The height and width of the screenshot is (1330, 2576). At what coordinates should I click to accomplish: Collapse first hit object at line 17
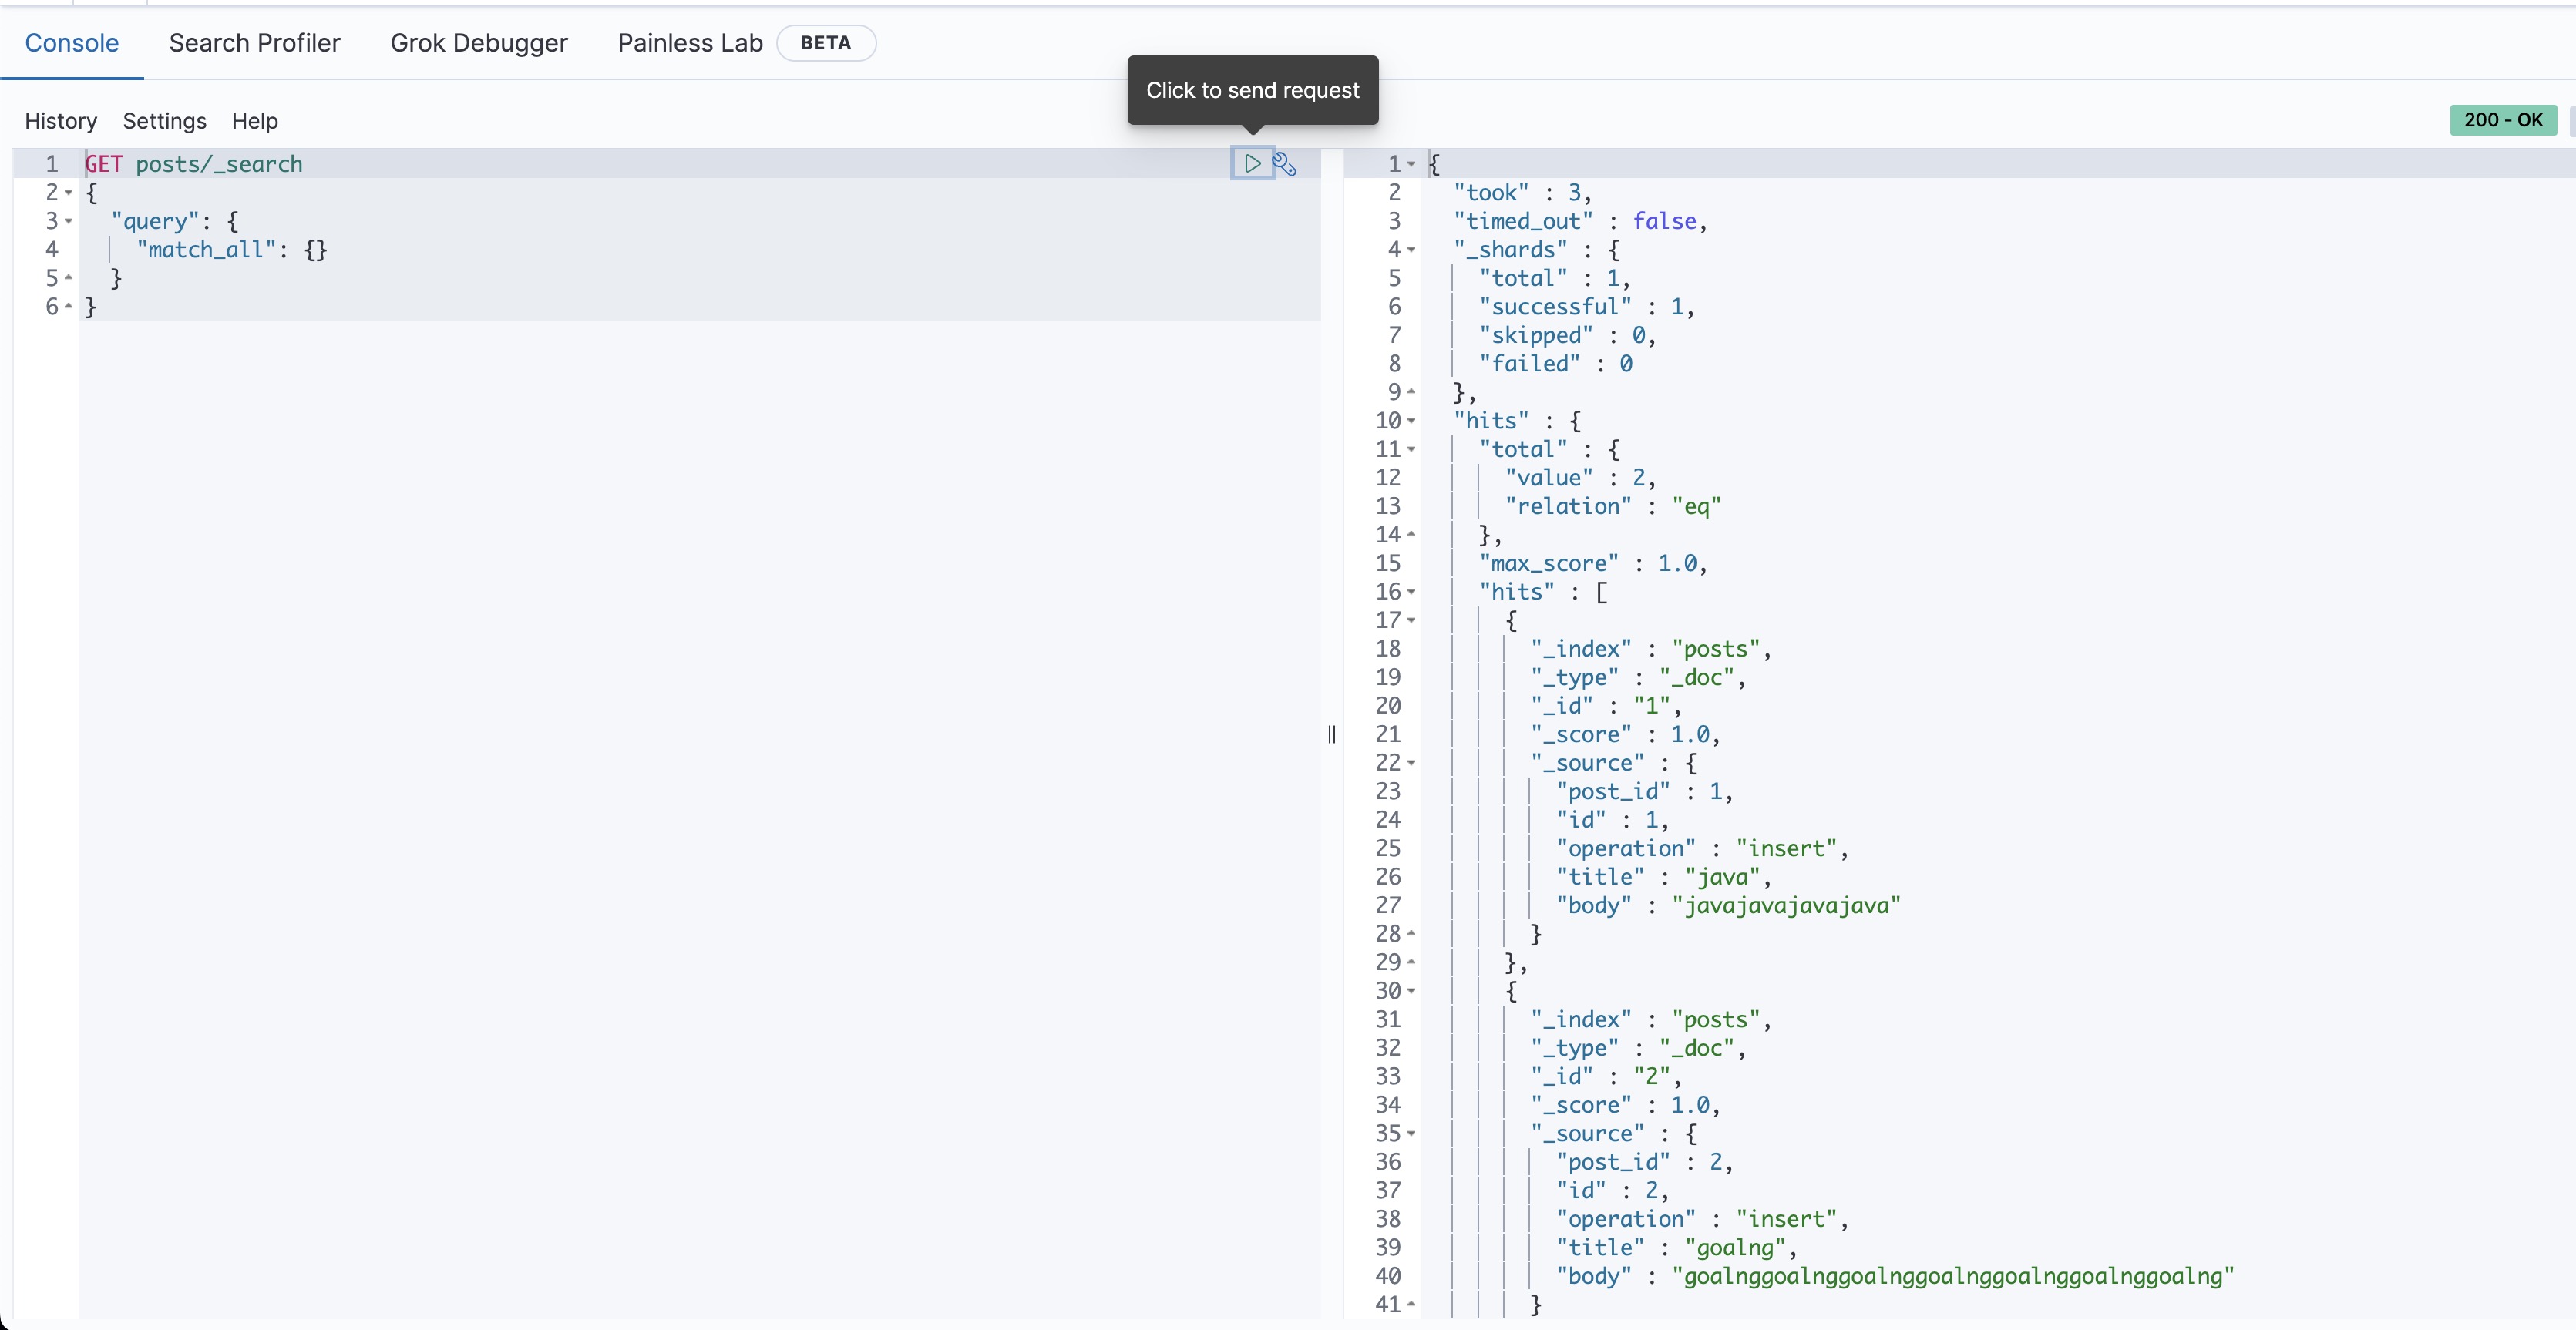coord(1411,620)
